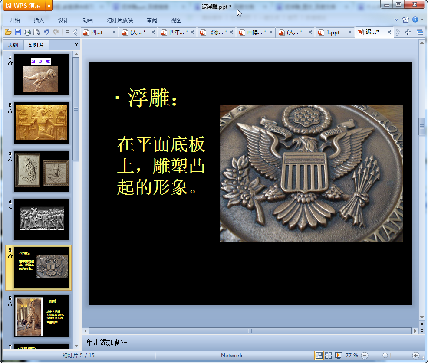Close the 泥... document tab
The image size is (428, 363).
389,32
